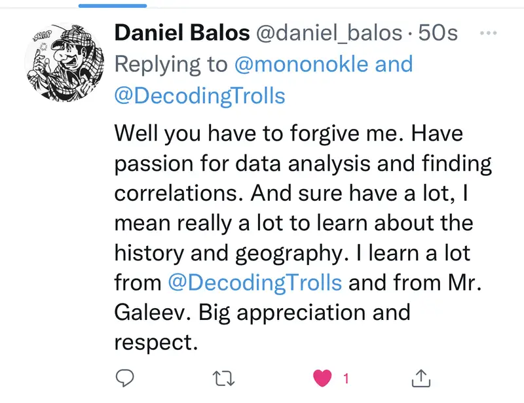Retweet Daniel Balos's reply
524x403 pixels.
pos(222,377)
